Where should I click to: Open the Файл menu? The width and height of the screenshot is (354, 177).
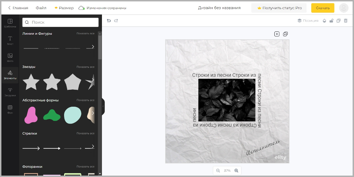pos(41,8)
